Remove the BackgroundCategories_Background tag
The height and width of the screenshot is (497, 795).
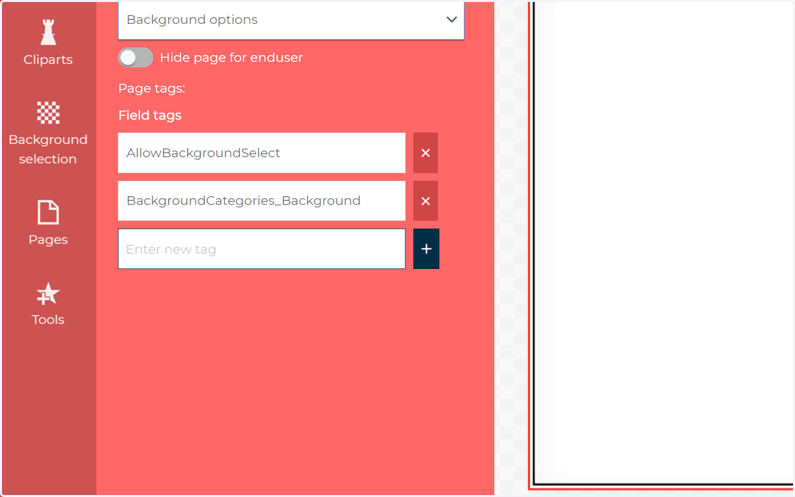[425, 201]
